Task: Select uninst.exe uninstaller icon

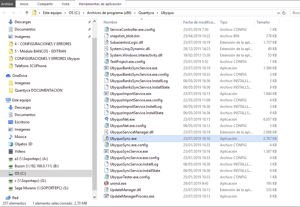Action: [106, 183]
